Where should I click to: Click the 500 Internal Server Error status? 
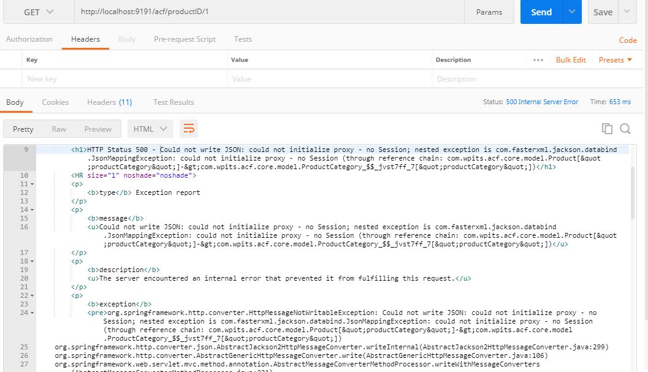coord(542,102)
